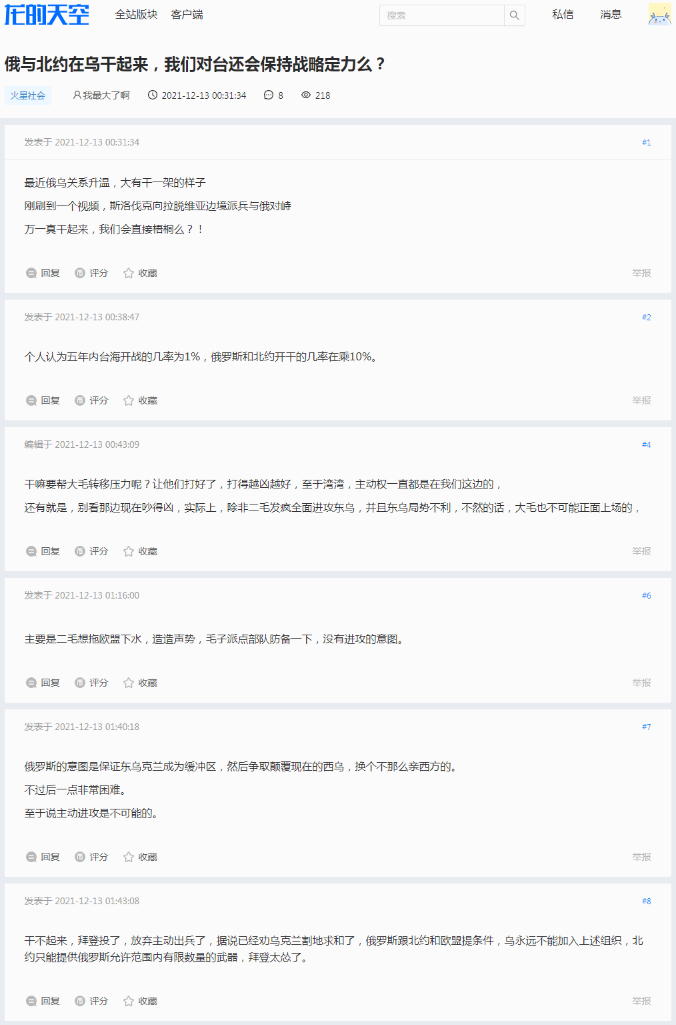Image resolution: width=676 pixels, height=1025 pixels.
Task: Click the search magnifier icon
Action: pyautogui.click(x=515, y=15)
